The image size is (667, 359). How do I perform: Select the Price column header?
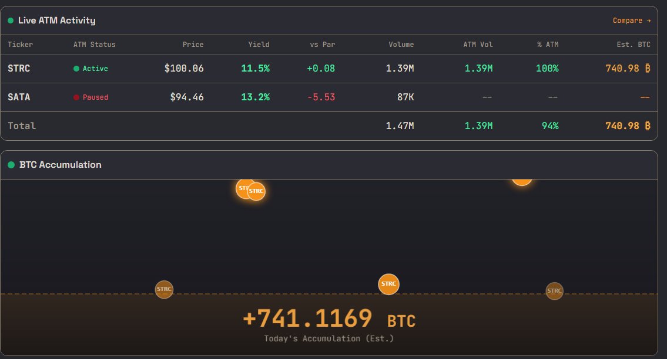(x=193, y=45)
